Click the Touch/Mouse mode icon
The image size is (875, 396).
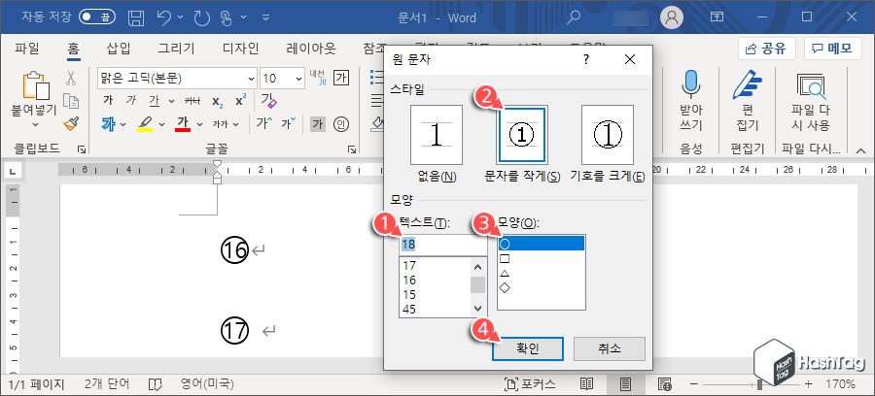click(227, 17)
